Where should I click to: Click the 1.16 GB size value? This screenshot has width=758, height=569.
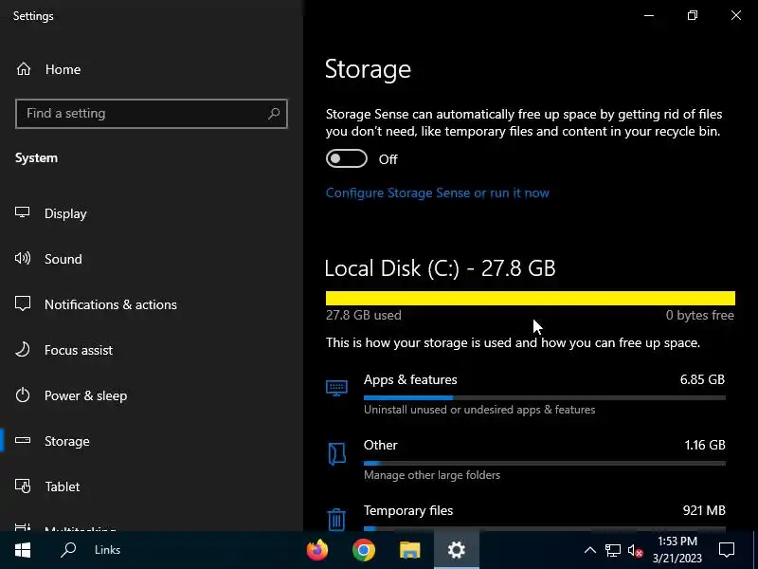coord(705,445)
